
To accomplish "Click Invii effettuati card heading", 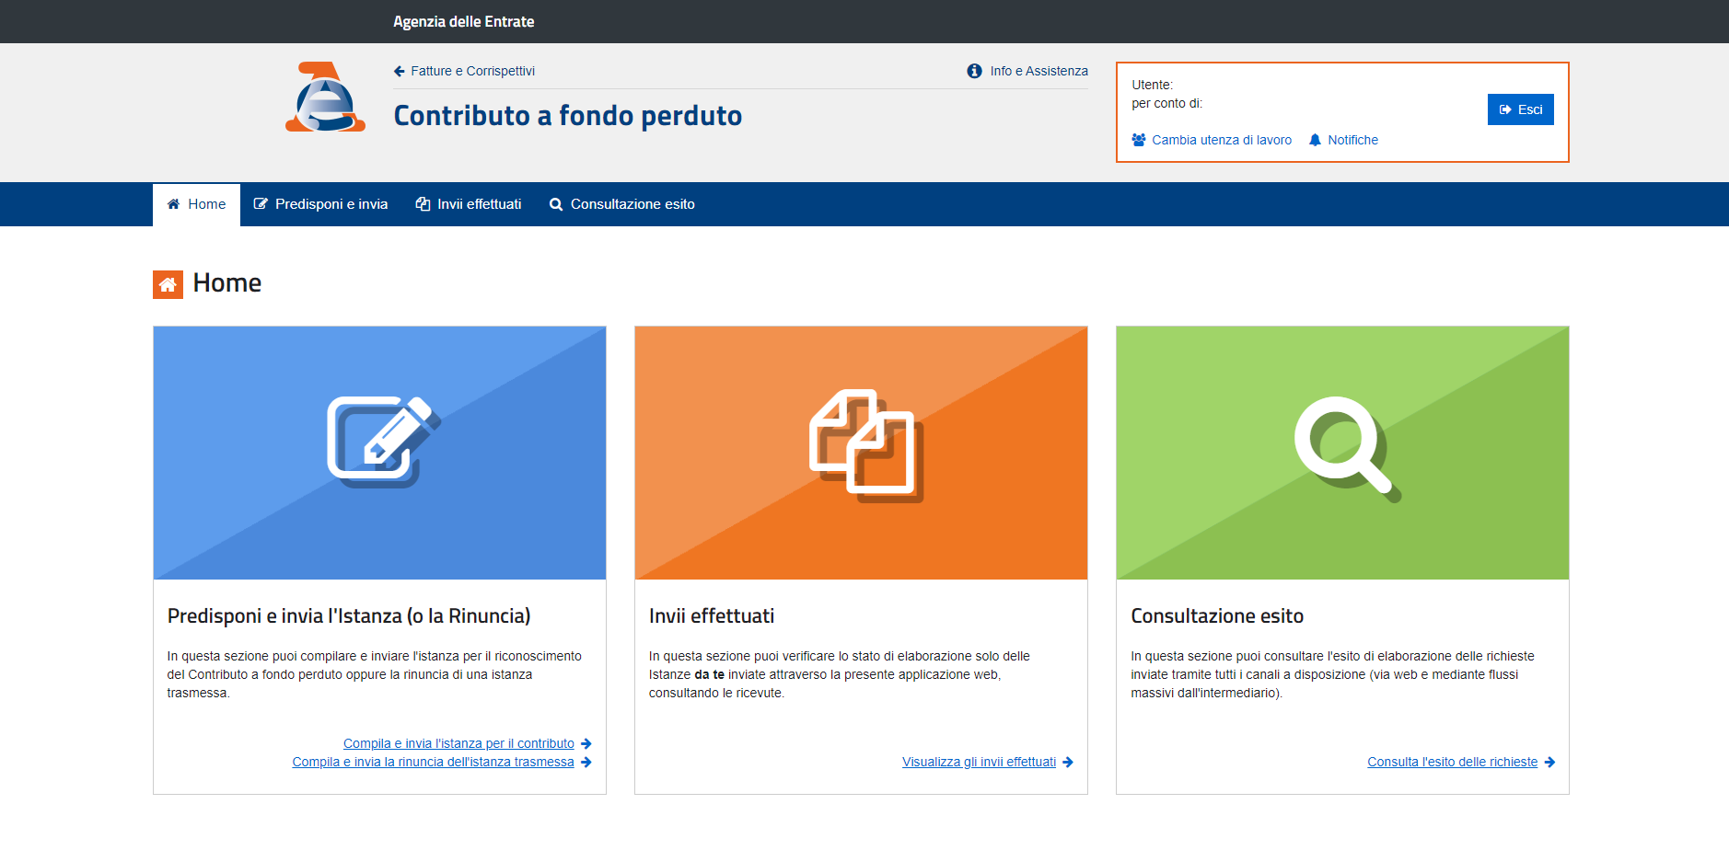I will click(711, 616).
